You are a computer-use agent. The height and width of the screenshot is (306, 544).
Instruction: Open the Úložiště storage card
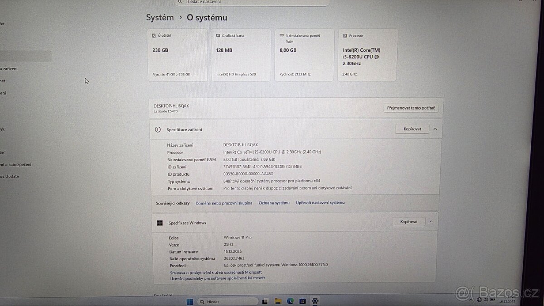point(177,54)
